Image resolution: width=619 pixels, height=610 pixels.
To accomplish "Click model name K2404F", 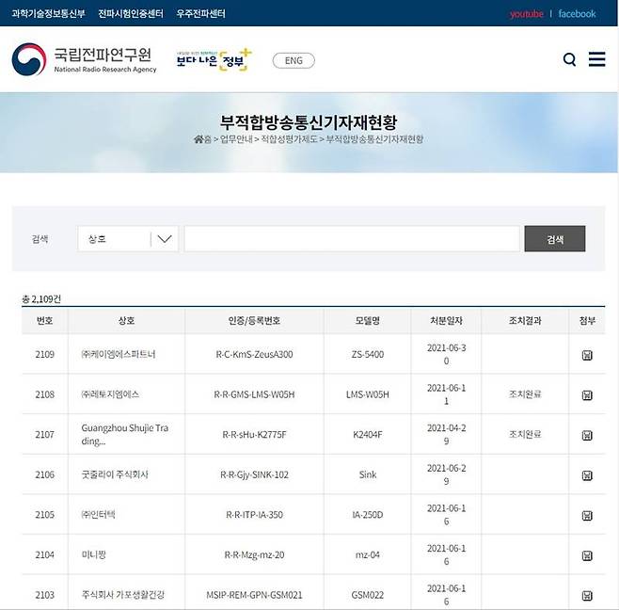I will (x=368, y=435).
